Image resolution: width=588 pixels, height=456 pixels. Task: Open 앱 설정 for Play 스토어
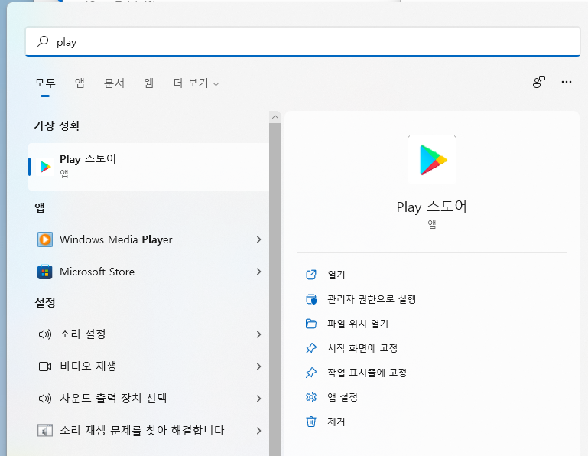point(343,397)
